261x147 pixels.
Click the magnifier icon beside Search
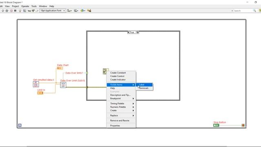point(254,11)
